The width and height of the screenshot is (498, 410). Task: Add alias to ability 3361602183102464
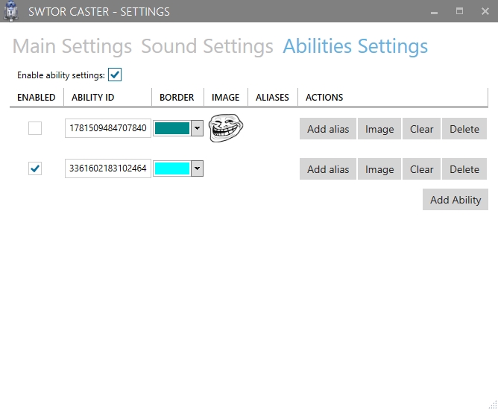328,169
